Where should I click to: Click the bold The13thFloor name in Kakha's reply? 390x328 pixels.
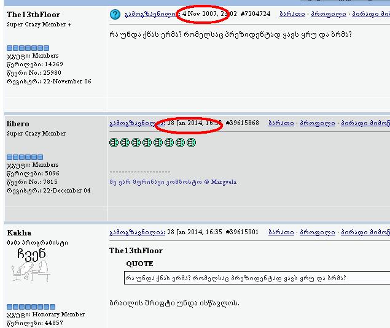[136, 251]
